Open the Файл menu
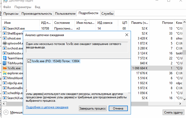 pyautogui.click(x=7, y=7)
